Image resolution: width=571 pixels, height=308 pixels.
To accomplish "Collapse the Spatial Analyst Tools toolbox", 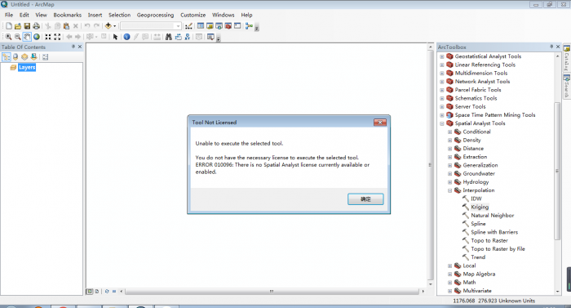I will pos(442,123).
